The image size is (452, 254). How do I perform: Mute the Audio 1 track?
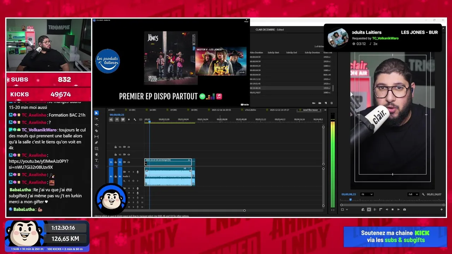click(x=129, y=172)
